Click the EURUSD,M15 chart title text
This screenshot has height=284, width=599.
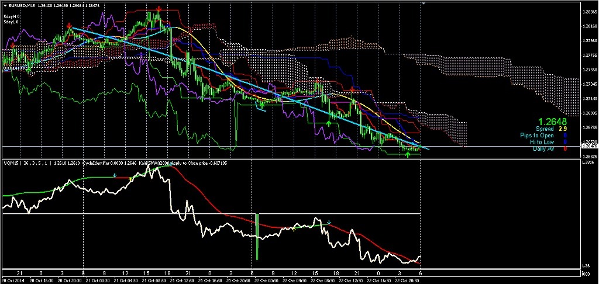pyautogui.click(x=23, y=5)
